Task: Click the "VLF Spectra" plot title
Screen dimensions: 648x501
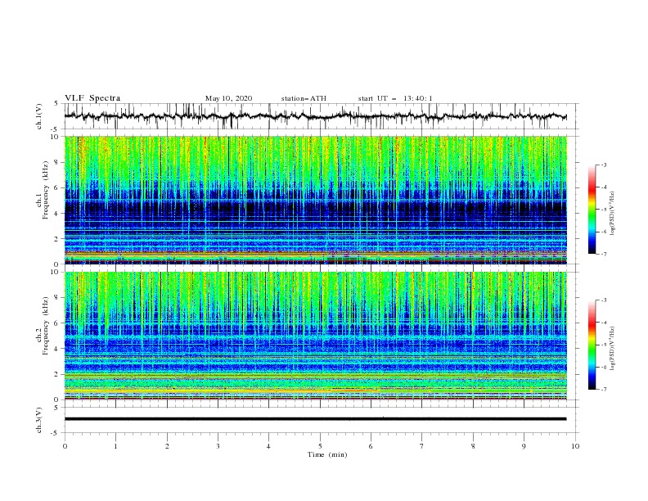Action: point(92,98)
